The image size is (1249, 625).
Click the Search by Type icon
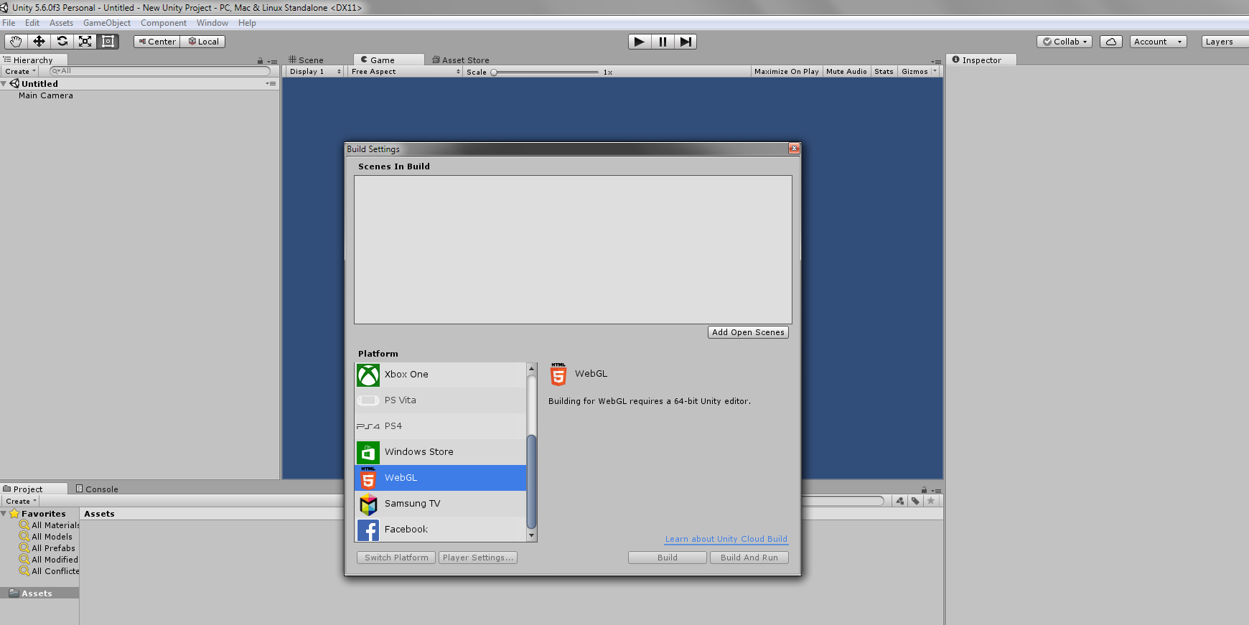900,501
